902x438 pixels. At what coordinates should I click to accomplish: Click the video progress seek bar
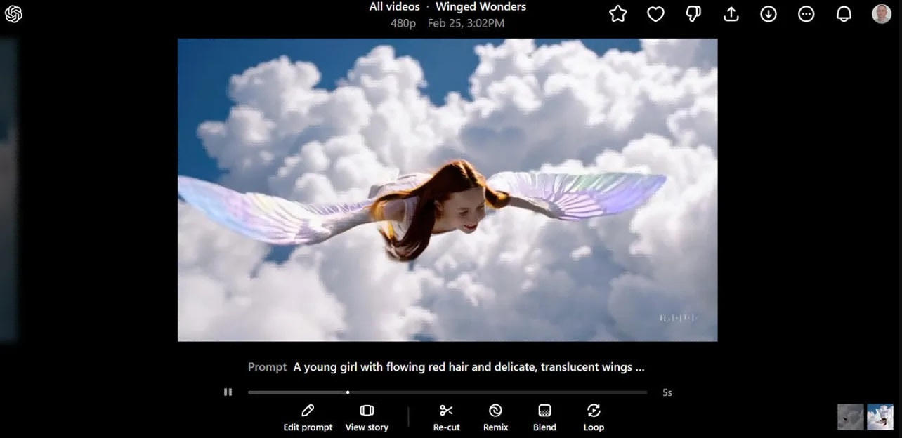point(446,392)
